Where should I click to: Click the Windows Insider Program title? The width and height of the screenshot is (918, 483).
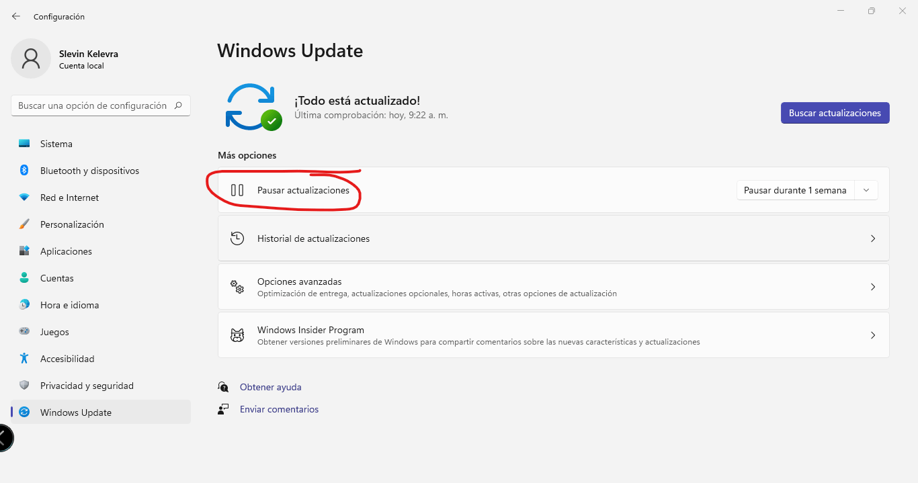click(310, 330)
